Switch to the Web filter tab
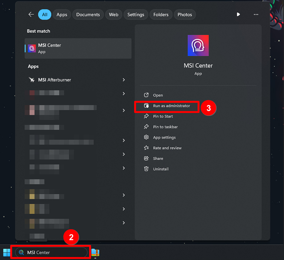This screenshot has height=260, width=284. tap(114, 15)
